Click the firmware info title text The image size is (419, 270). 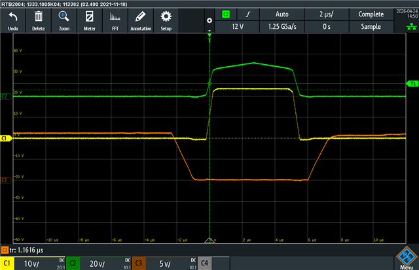click(64, 5)
